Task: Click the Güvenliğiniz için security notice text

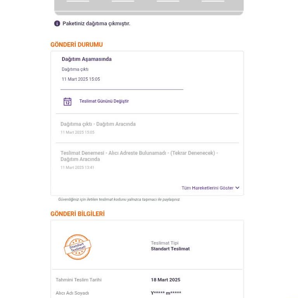Action: (119, 199)
